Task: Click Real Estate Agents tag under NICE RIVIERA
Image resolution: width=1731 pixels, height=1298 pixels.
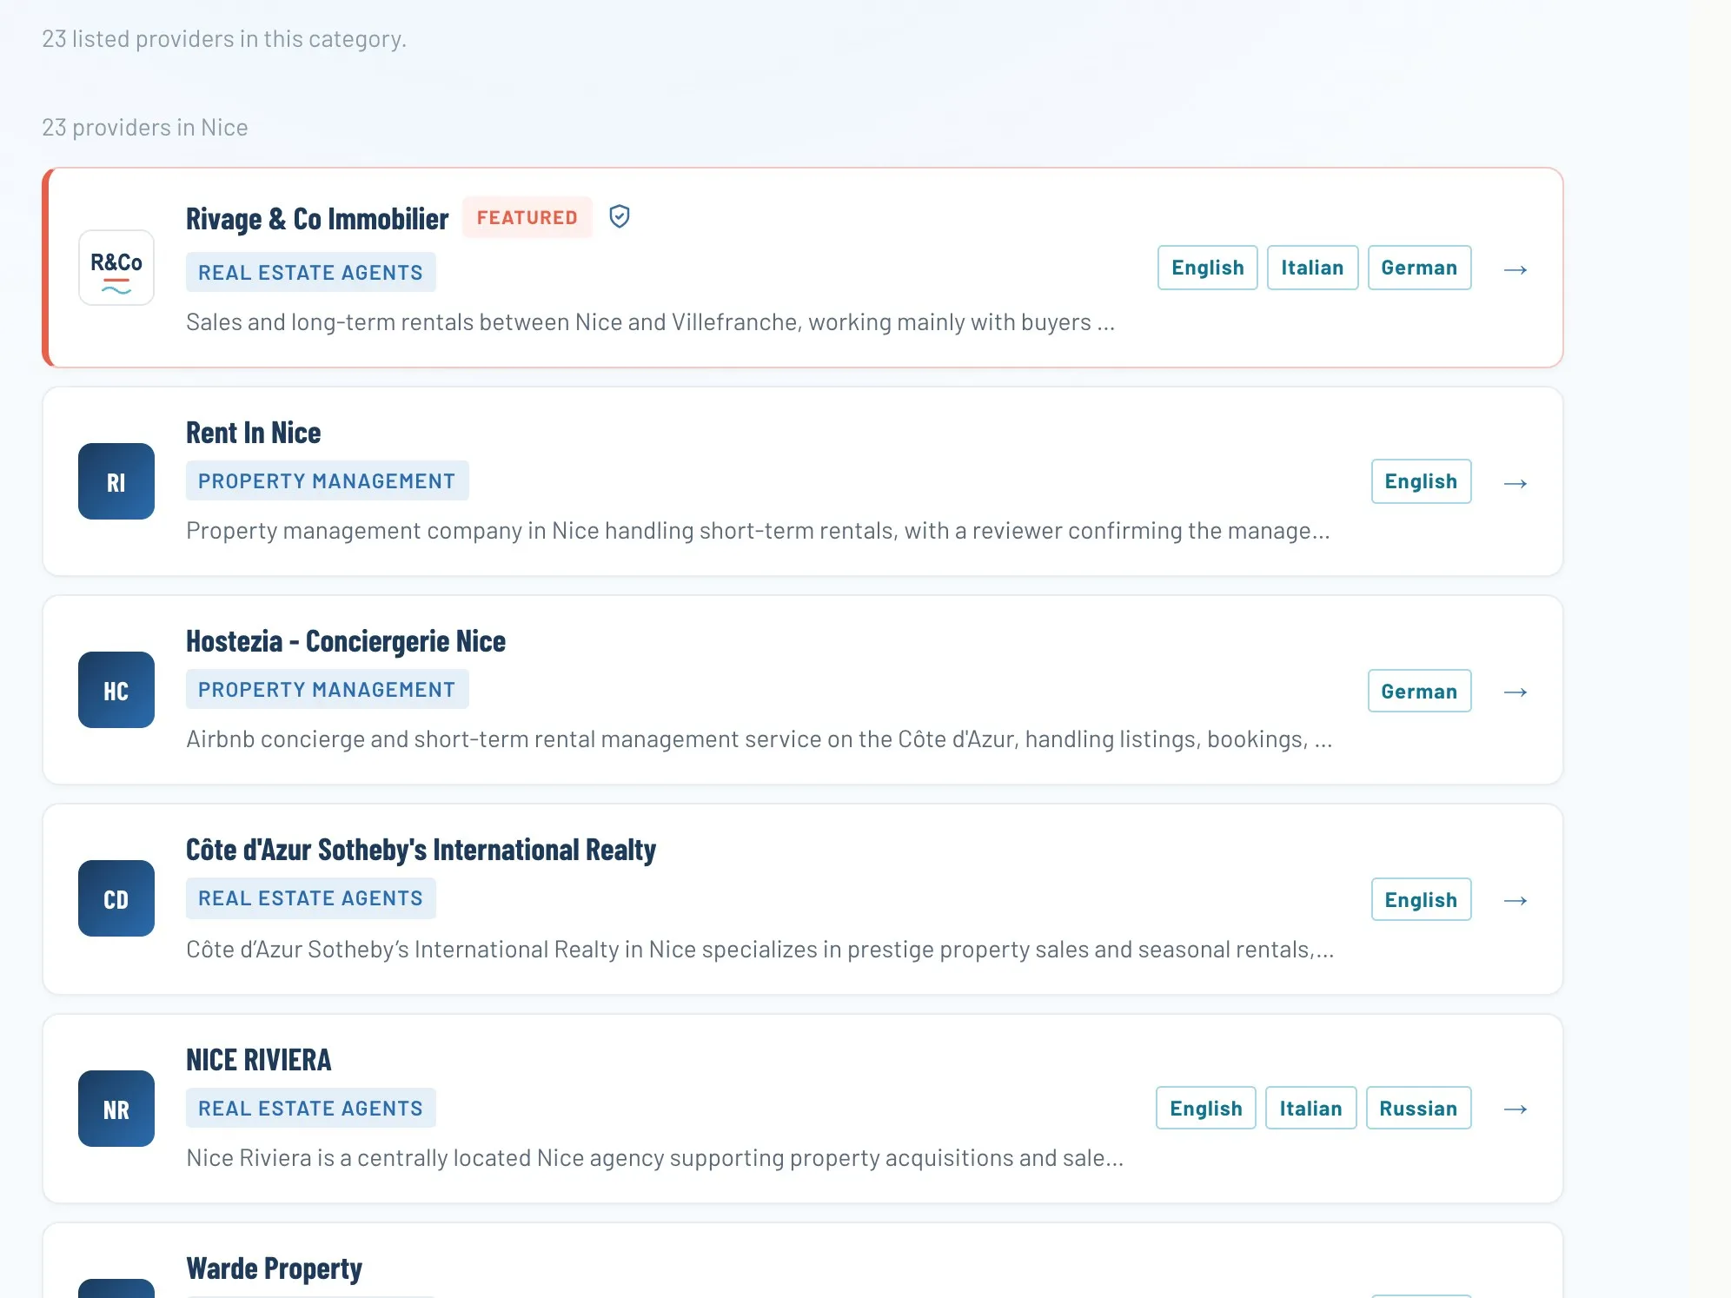Action: (x=310, y=1109)
